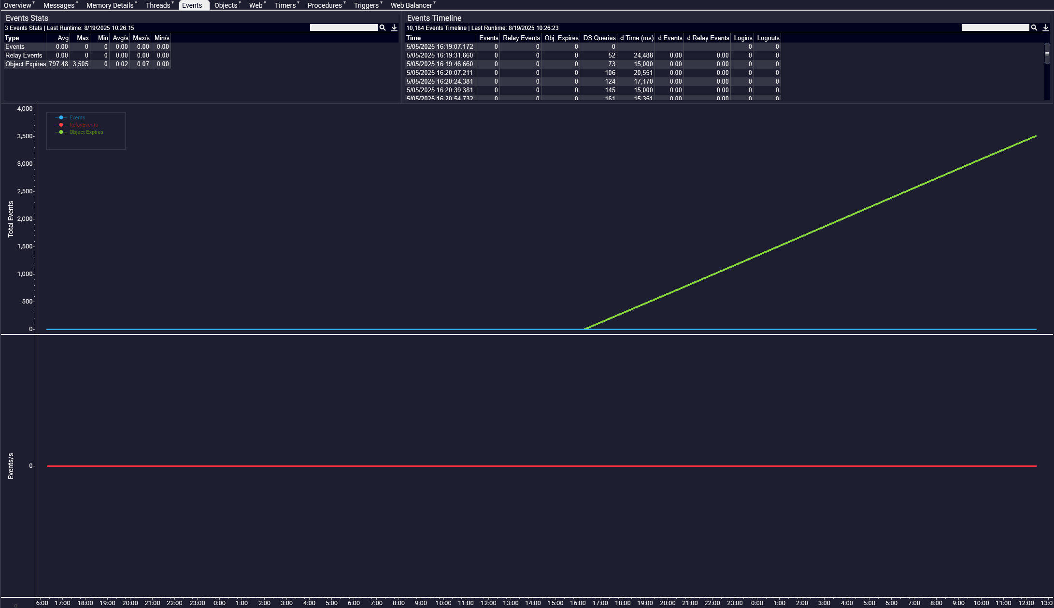Click the Events Stats download icon
The width and height of the screenshot is (1054, 608).
pyautogui.click(x=394, y=28)
